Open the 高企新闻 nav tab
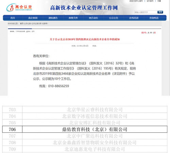 point(33,18)
